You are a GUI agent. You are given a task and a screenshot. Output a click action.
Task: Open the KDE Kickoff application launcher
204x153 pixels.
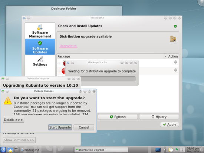(3, 150)
